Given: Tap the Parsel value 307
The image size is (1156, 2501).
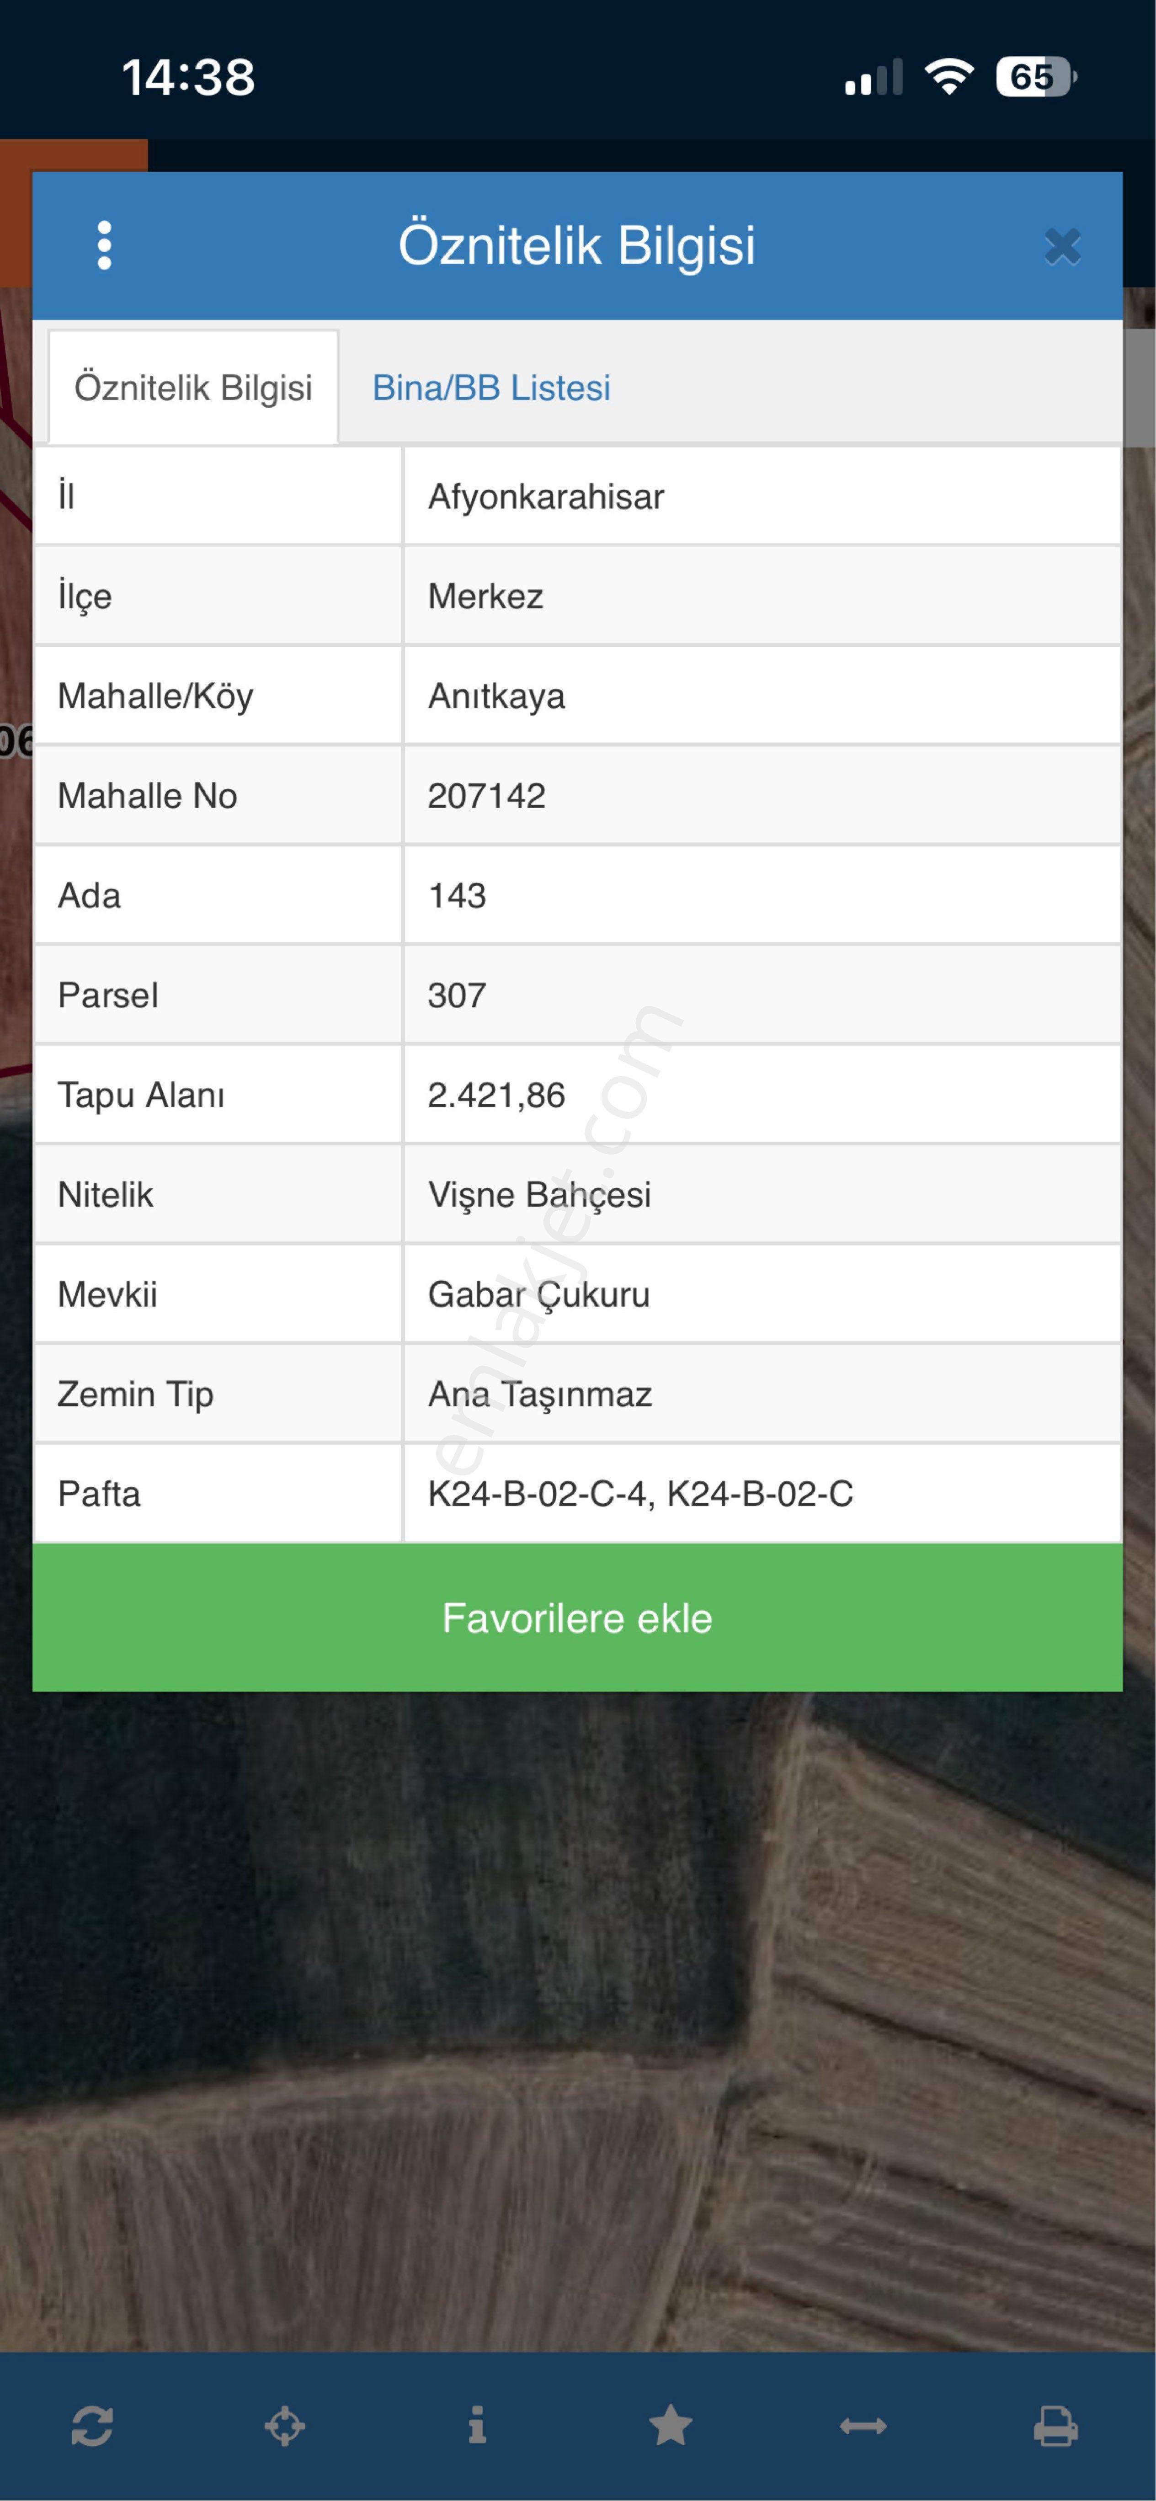Looking at the screenshot, I should pyautogui.click(x=456, y=995).
